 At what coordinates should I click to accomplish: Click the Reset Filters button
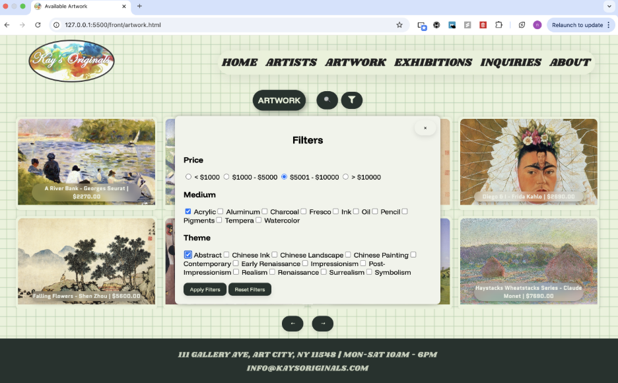click(250, 289)
